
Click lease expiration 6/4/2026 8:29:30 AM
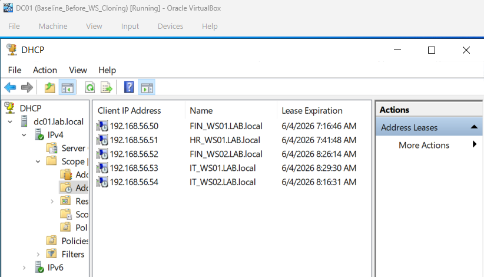[319, 168]
